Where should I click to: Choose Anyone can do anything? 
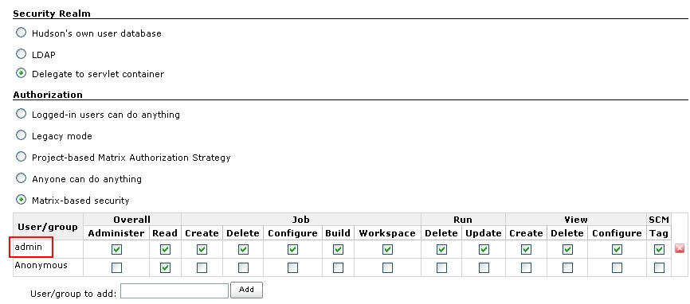[21, 178]
